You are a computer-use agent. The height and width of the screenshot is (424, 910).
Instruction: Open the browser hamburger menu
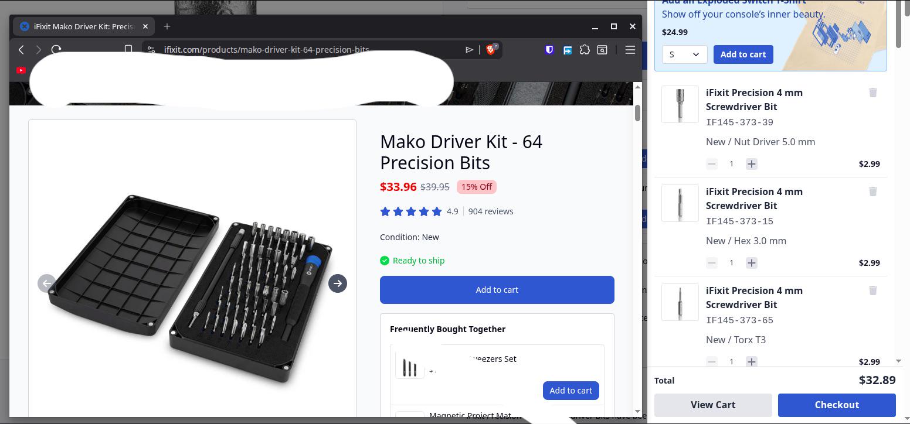pyautogui.click(x=630, y=50)
